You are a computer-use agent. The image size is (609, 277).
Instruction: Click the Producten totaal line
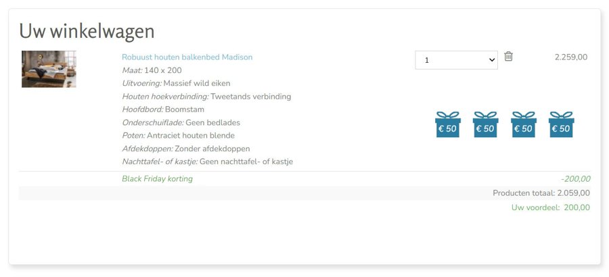(x=541, y=193)
